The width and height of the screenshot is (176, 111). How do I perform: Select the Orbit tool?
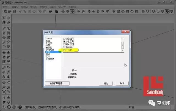[x=4, y=83]
